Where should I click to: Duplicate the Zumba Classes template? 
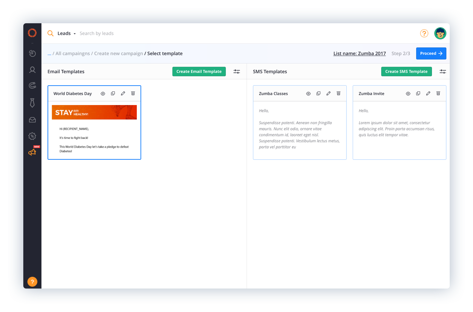point(318,93)
